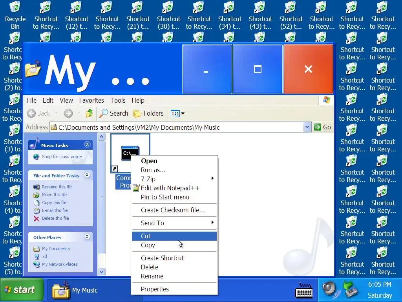Select Pin to Start menu
402x302 pixels.
174,197
